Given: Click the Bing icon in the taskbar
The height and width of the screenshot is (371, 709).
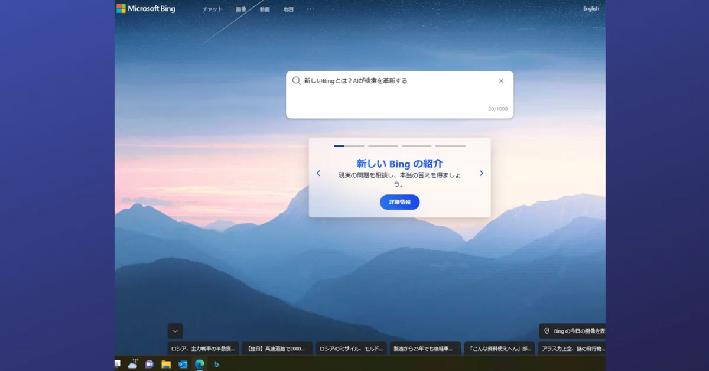Looking at the screenshot, I should [x=217, y=364].
